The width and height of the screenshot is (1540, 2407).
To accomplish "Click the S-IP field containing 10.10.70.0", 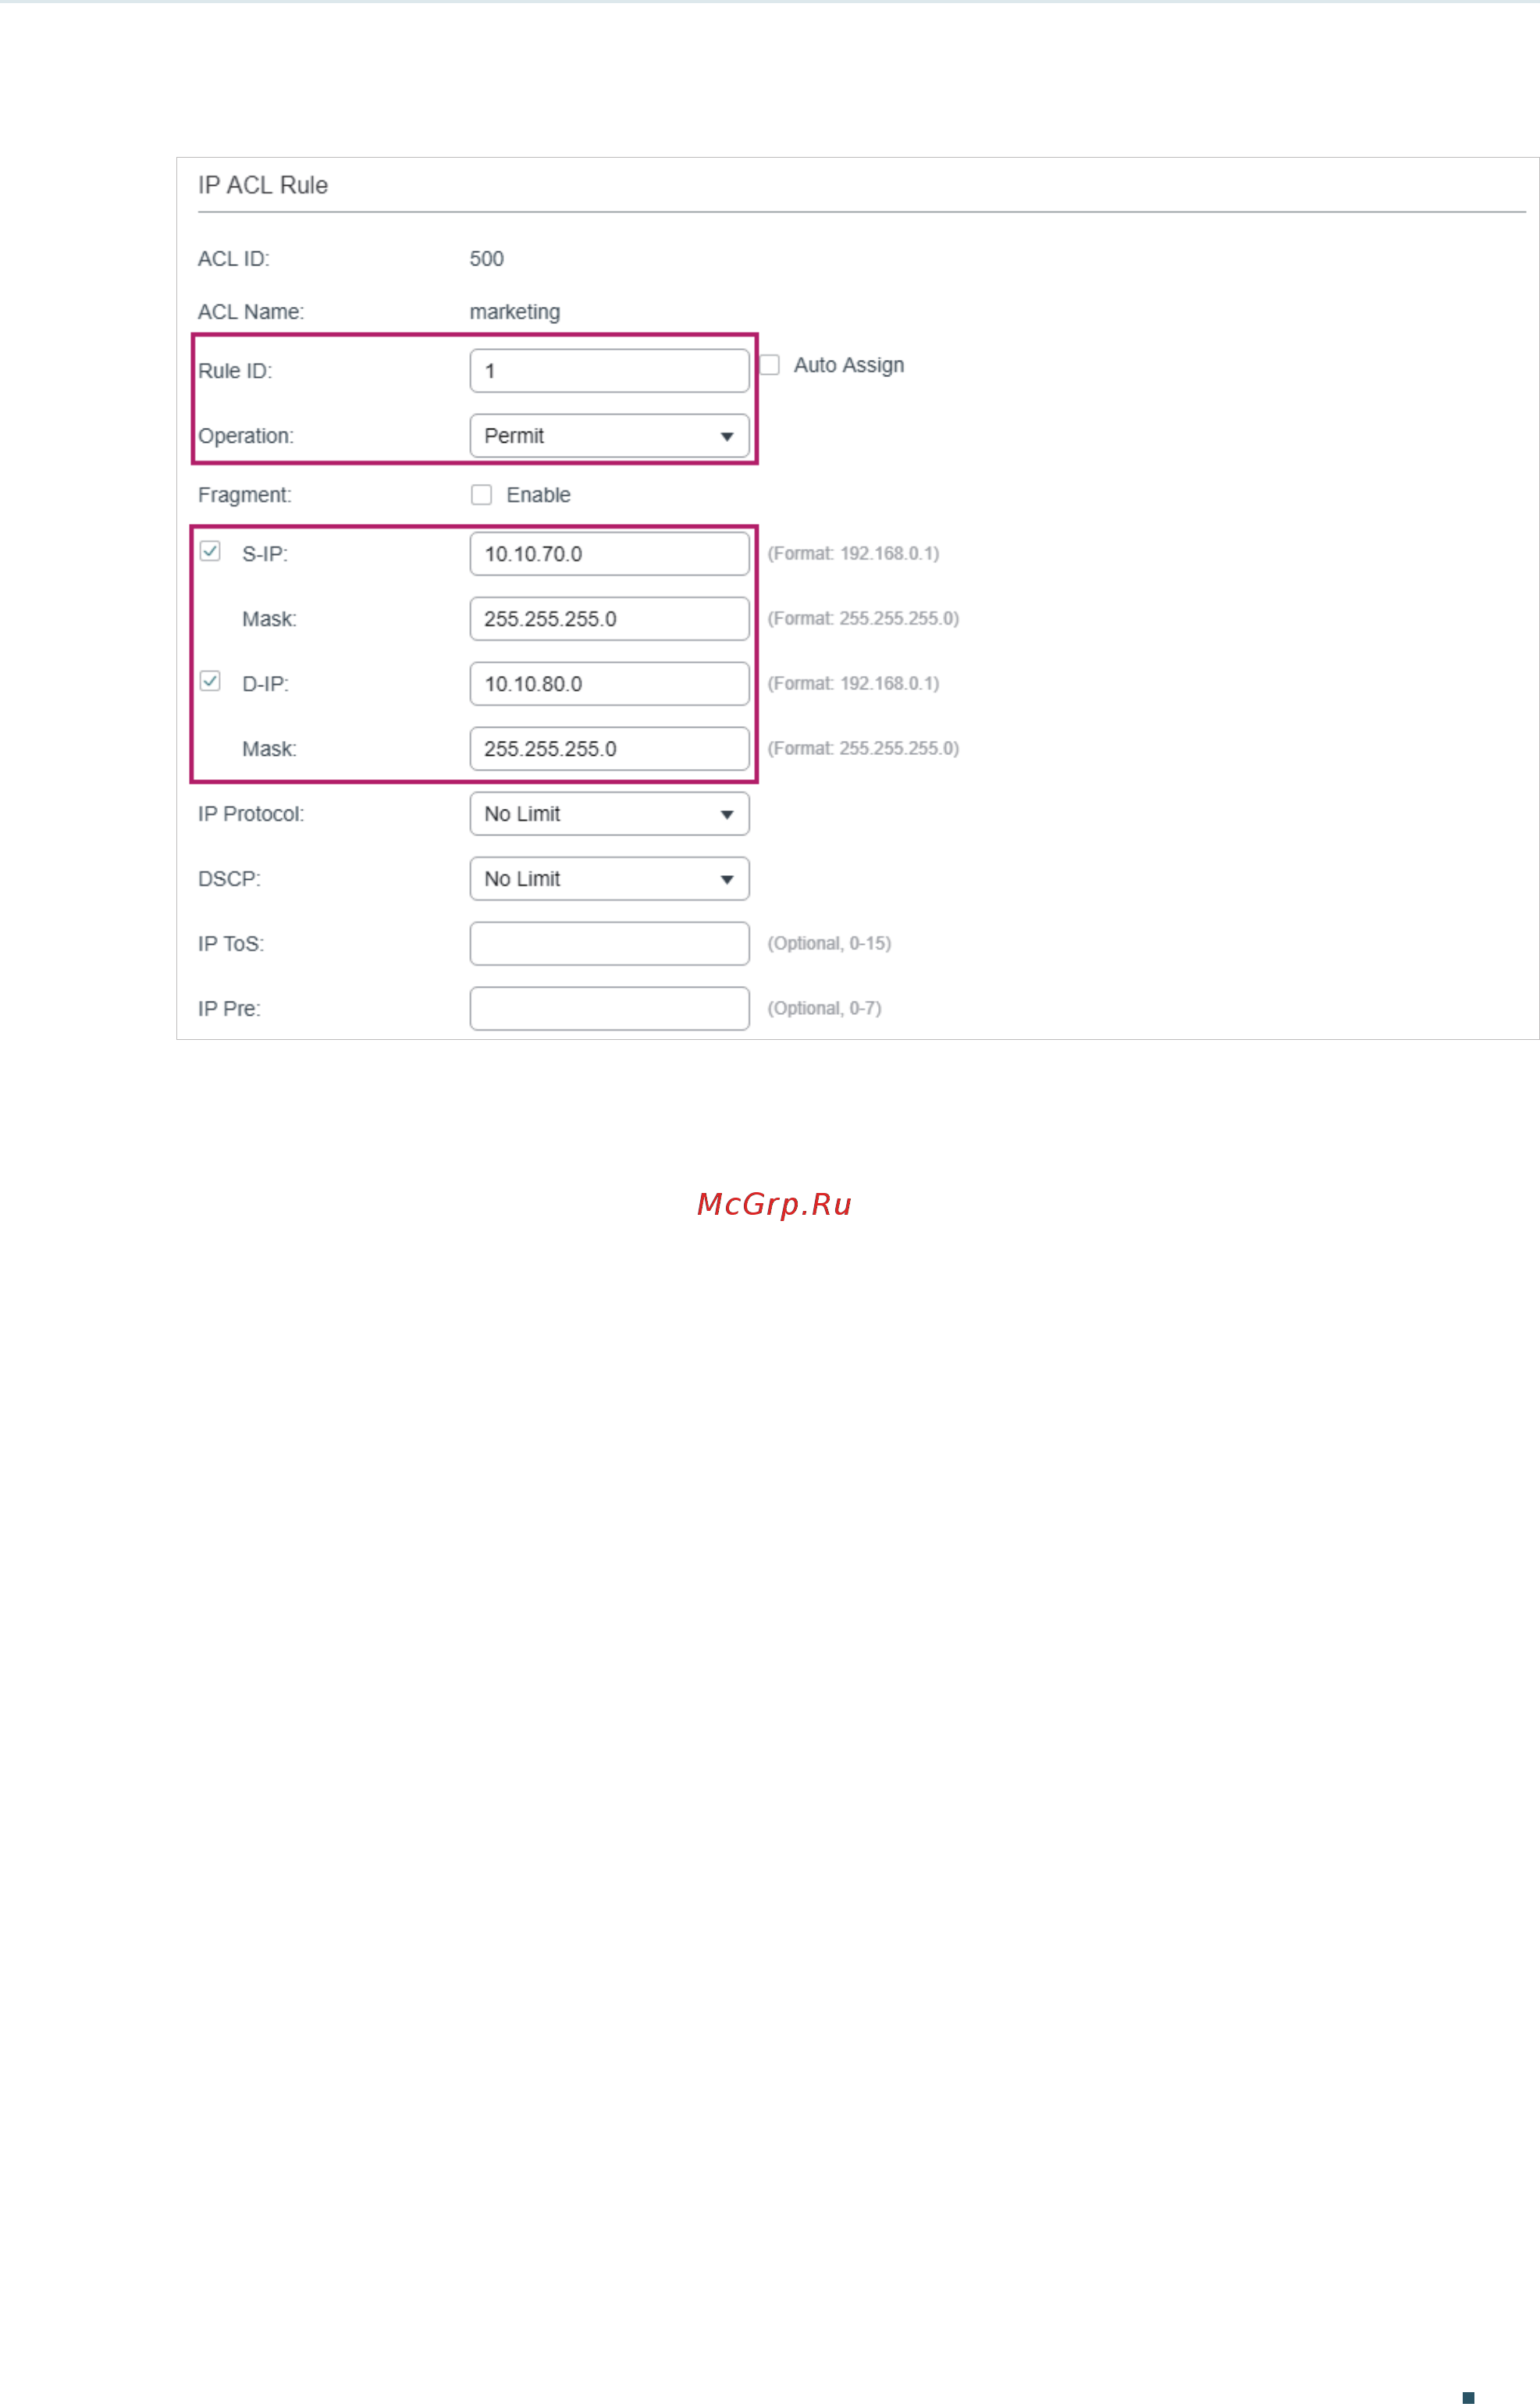I will 609,554.
